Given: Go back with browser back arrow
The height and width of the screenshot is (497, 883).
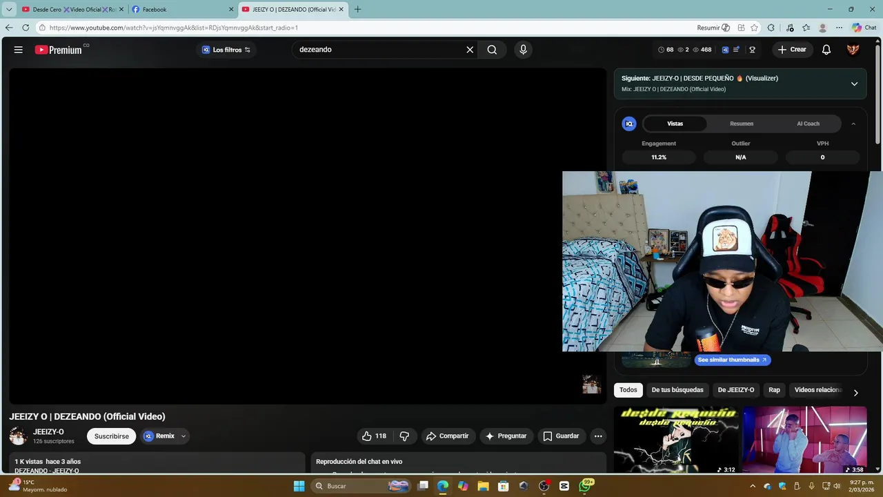Looking at the screenshot, I should 8,28.
